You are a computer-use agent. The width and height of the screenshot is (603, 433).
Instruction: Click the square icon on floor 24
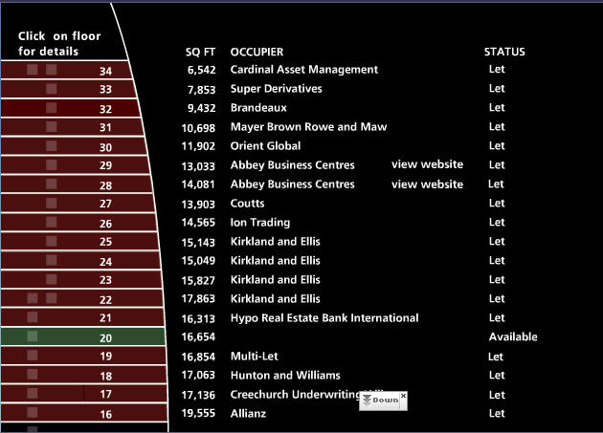[52, 260]
